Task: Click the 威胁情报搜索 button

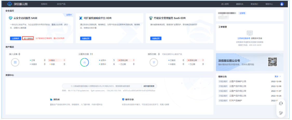Action: point(149,86)
